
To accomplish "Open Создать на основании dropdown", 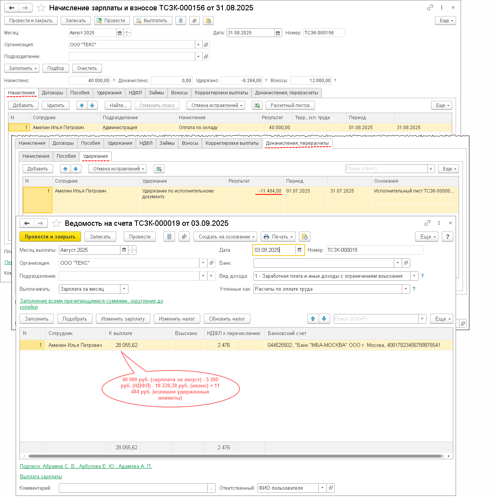I will 226,237.
